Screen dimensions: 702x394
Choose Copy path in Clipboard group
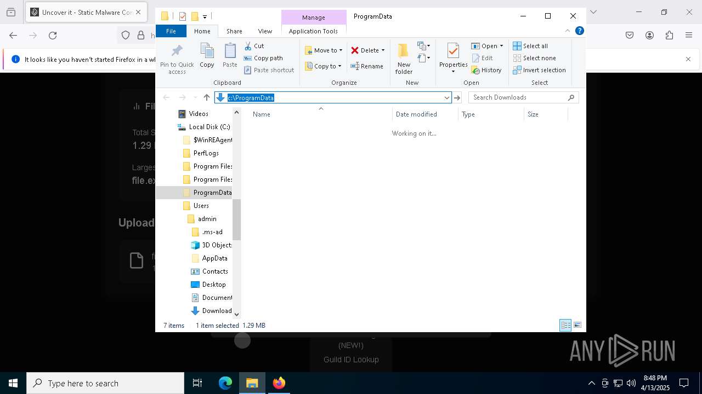tap(263, 58)
